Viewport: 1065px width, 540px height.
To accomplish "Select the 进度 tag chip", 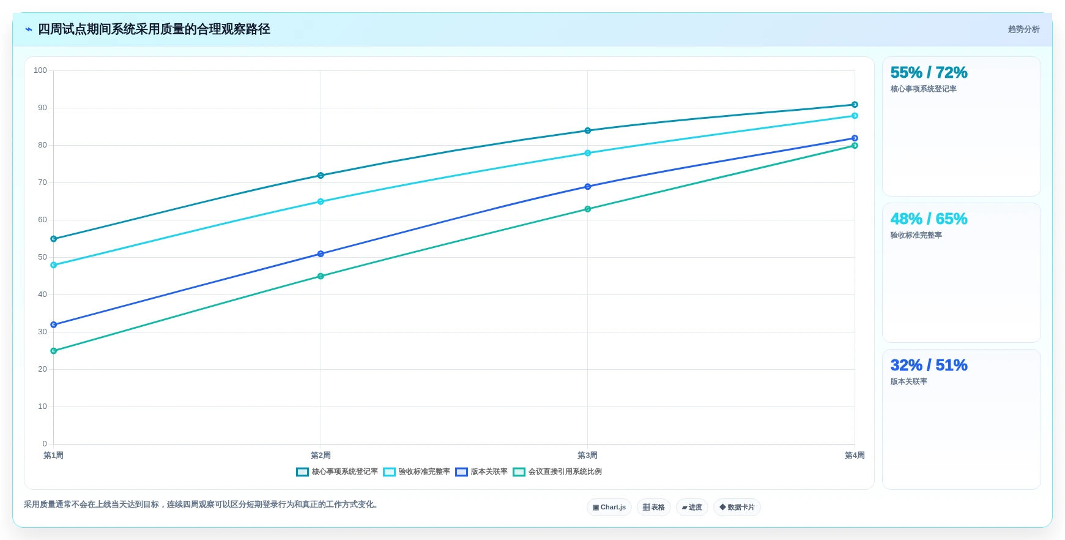I will (692, 507).
